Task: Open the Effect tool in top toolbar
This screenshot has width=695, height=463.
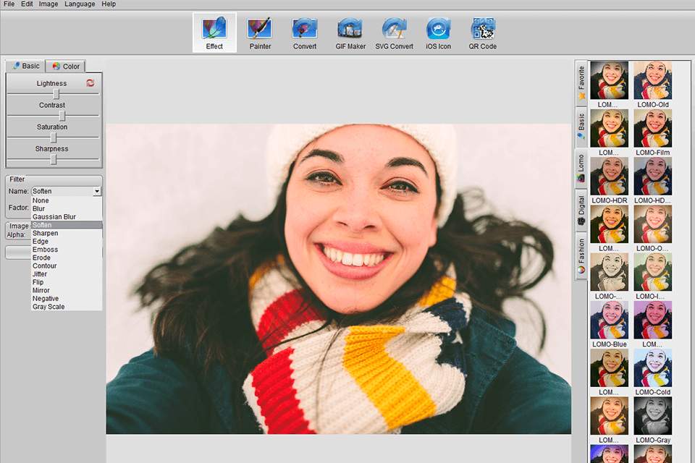Action: pyautogui.click(x=214, y=33)
